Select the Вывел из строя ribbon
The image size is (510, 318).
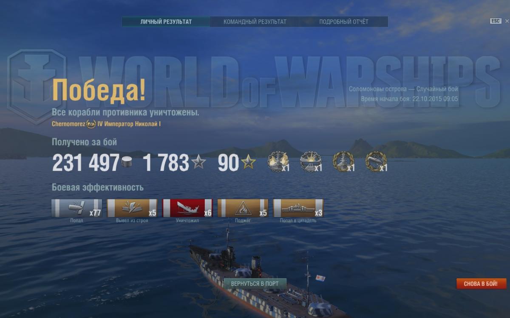click(x=132, y=208)
